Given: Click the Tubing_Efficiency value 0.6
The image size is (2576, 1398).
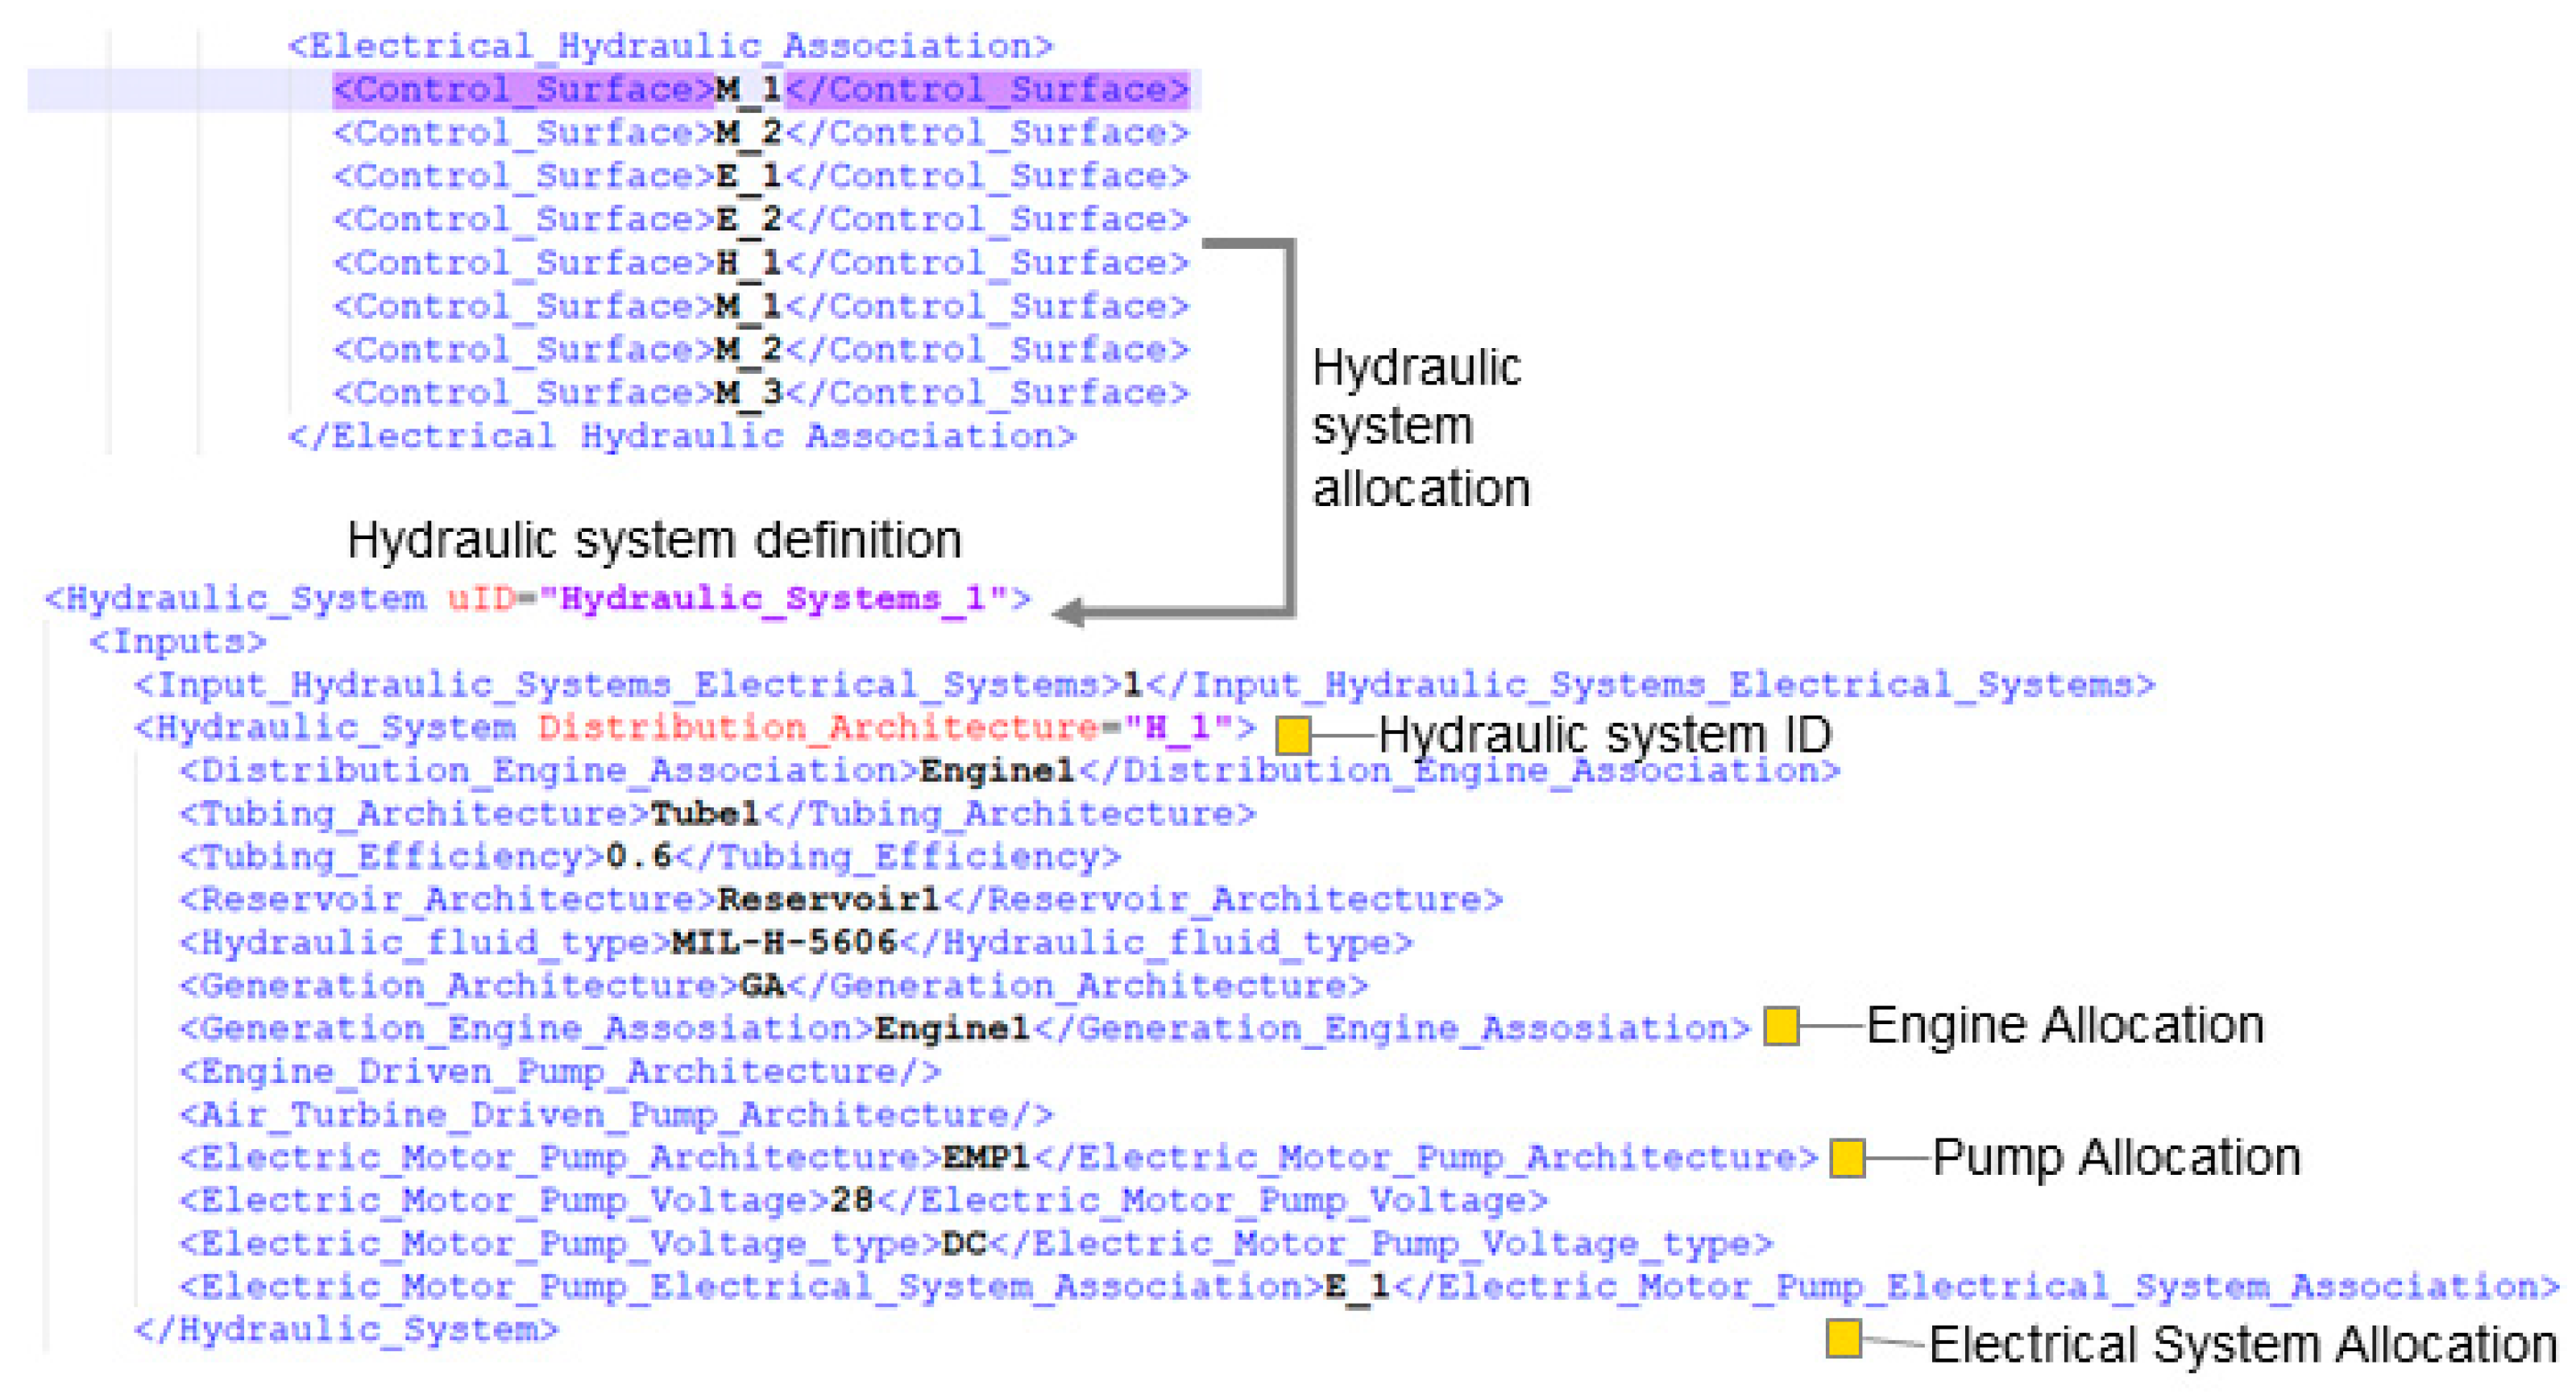Looking at the screenshot, I should click(x=639, y=857).
